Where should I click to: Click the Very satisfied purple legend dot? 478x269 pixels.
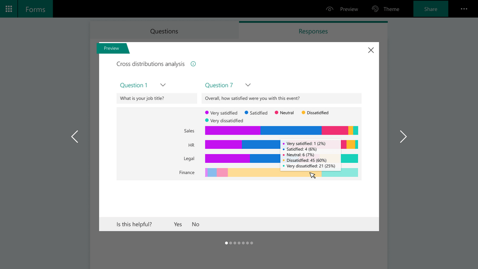(207, 112)
